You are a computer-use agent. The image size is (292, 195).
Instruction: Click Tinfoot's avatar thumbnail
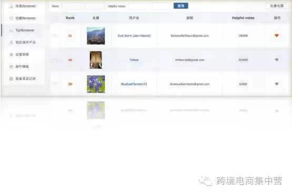(96, 60)
